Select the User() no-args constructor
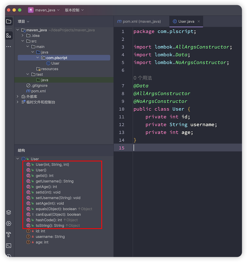This screenshot has height=262, width=247. [x=41, y=170]
